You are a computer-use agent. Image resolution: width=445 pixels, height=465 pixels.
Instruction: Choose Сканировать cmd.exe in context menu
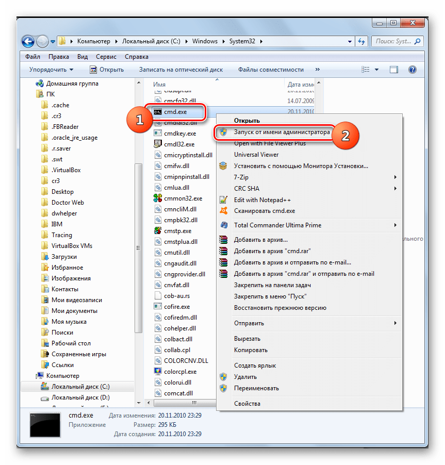coord(264,211)
